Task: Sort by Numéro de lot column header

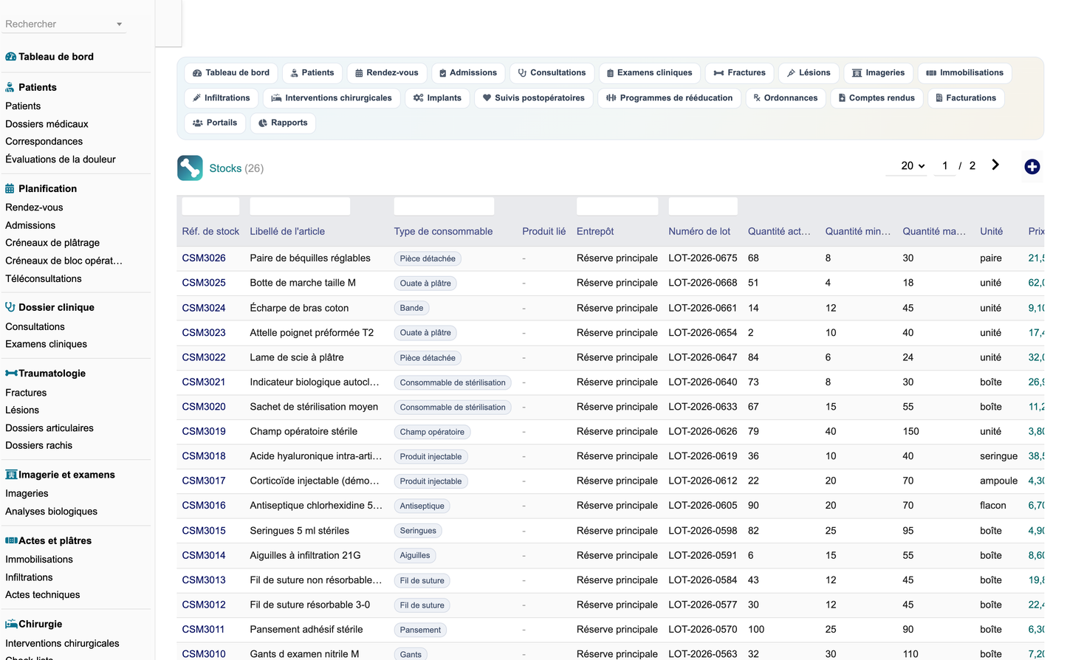Action: pyautogui.click(x=699, y=232)
